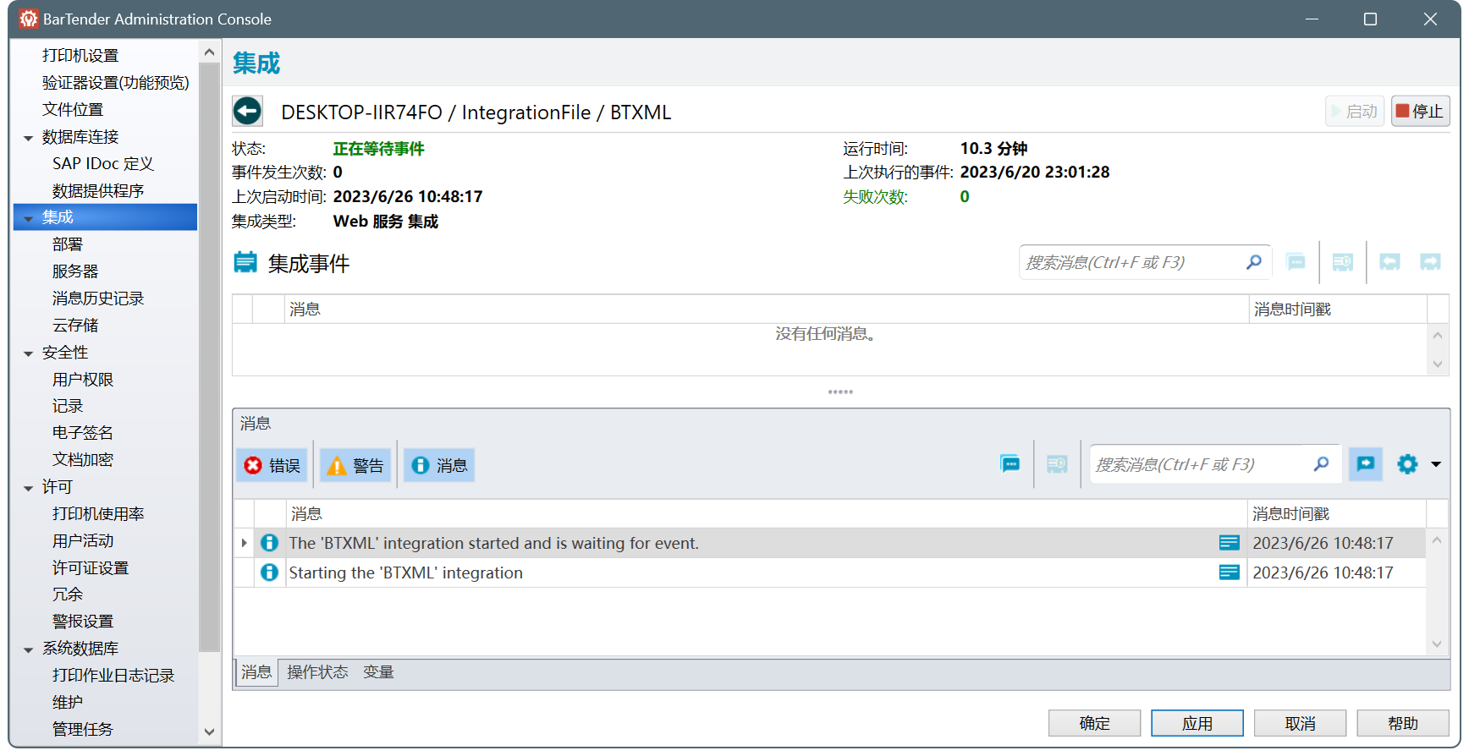Screen dimensions: 1469x756
Task: Click the greyed list-view icon in 消息 toolbar
Action: click(x=1057, y=464)
